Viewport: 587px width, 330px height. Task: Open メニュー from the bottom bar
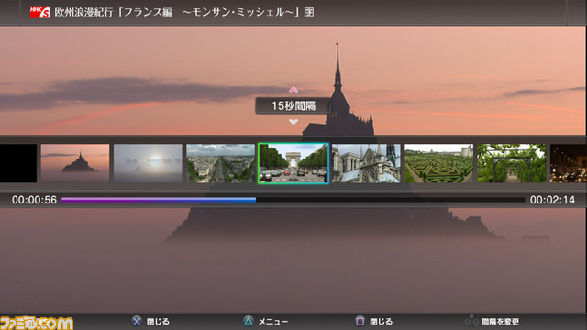(273, 322)
